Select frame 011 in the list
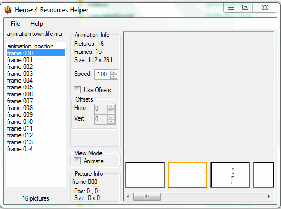Viewport: 281px width, 209px height. (36, 128)
